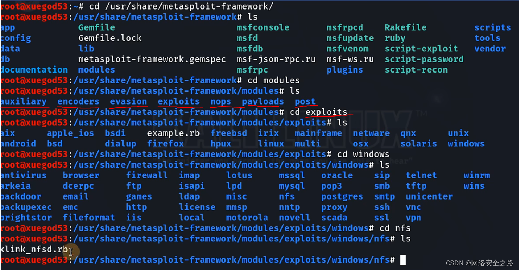This screenshot has width=519, height=270.
Task: Click the Gemfile.lock filename
Action: click(109, 38)
